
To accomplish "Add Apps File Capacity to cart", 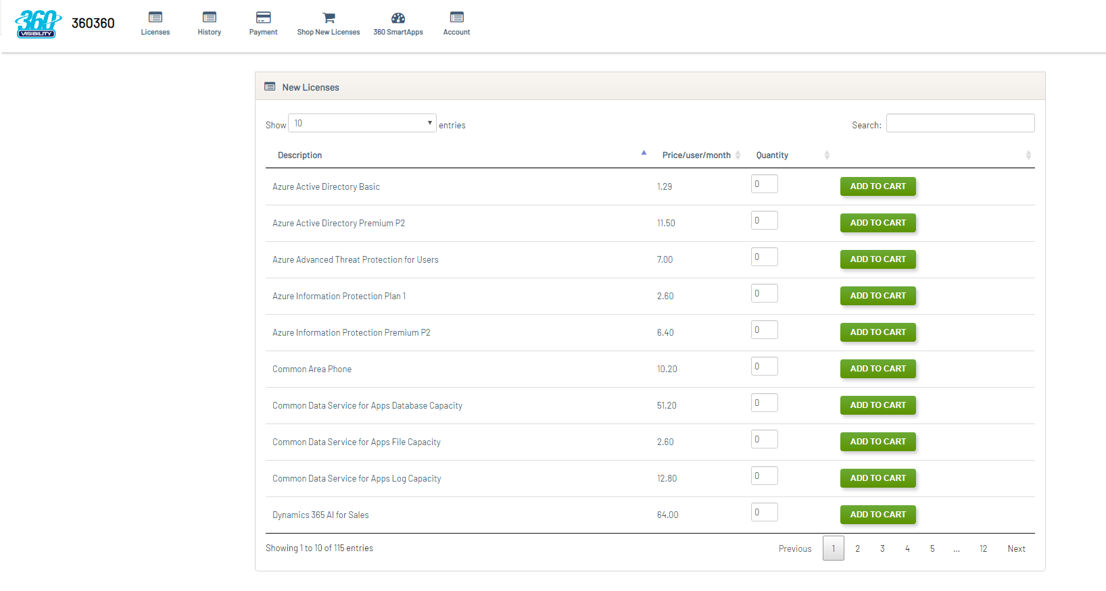I will 878,442.
